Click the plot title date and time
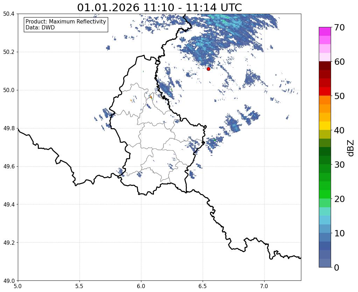 coord(159,7)
